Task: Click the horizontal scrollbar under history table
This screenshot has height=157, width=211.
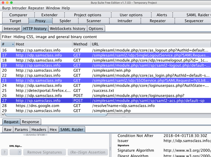Action: (x=56, y=114)
